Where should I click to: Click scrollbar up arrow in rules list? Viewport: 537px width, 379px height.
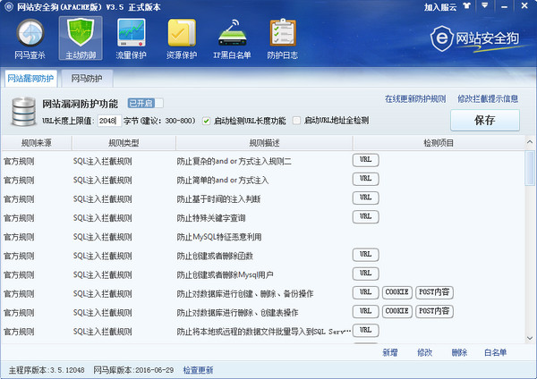pyautogui.click(x=530, y=142)
